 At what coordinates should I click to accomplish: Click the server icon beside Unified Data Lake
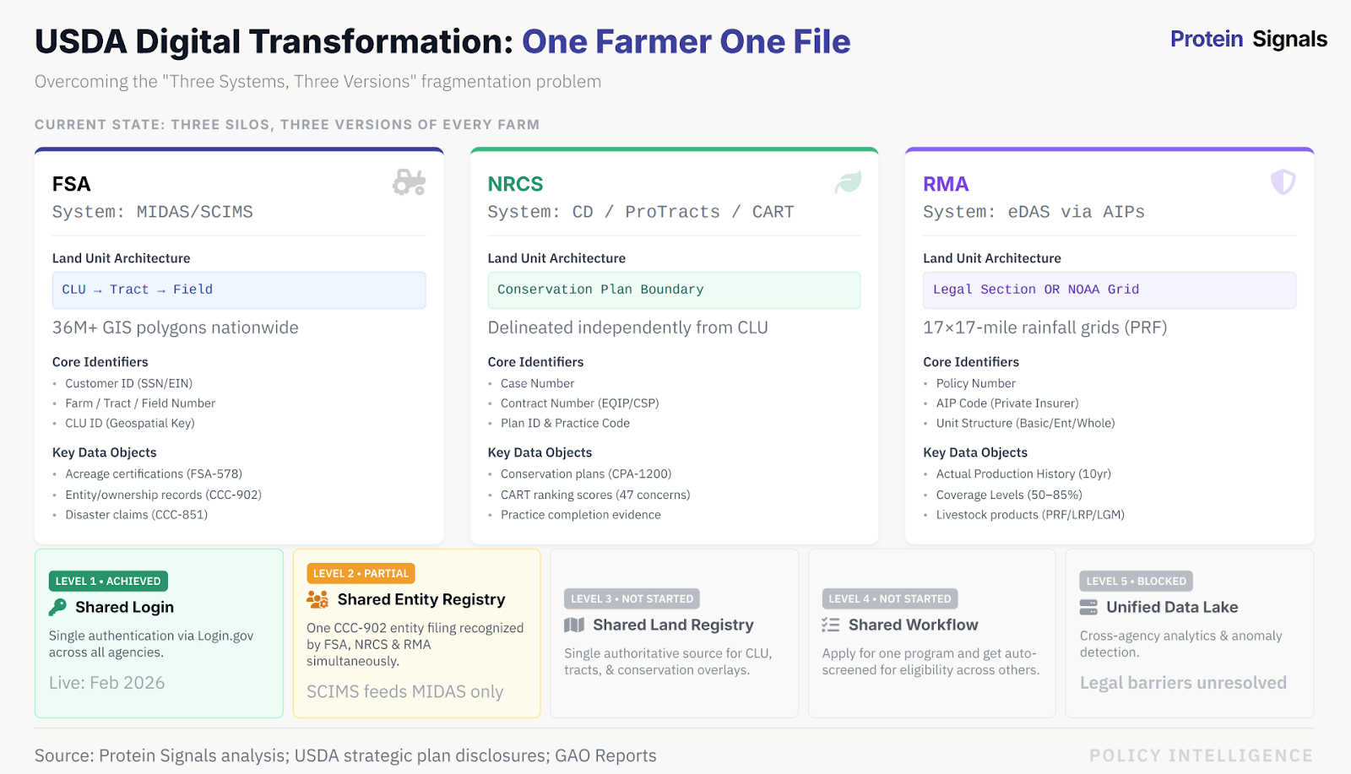coord(1088,607)
